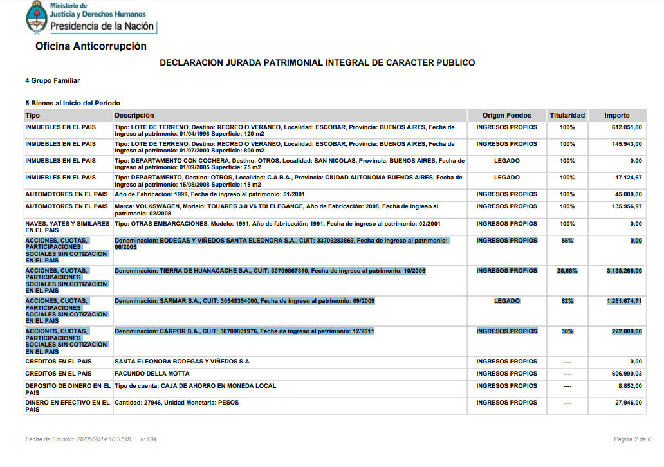Click LEGADO origin in SARMAR row
This screenshot has height=467, width=664.
click(506, 301)
